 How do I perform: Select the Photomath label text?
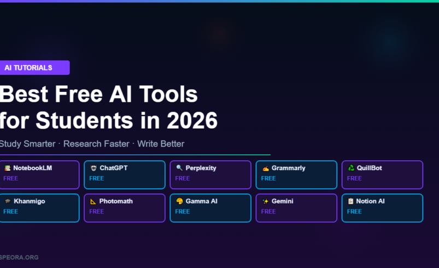point(116,201)
